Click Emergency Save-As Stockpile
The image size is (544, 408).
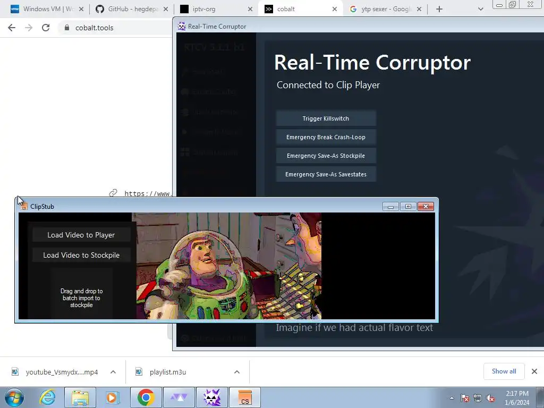pos(326,156)
